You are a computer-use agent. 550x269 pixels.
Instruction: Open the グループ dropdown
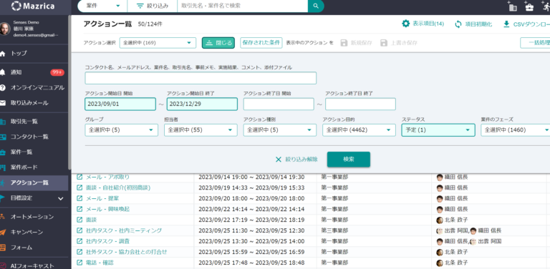pos(121,130)
